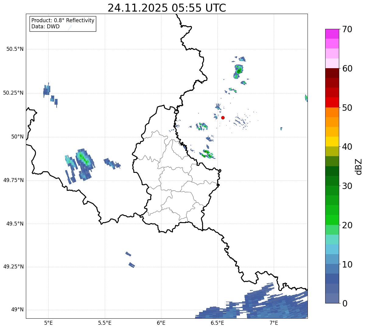The image size is (366, 329).
Task: Click latitude label '49.25°N'
Action: pos(13,267)
